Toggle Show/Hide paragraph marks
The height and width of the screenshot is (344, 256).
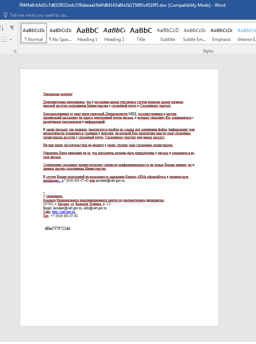coord(12,28)
